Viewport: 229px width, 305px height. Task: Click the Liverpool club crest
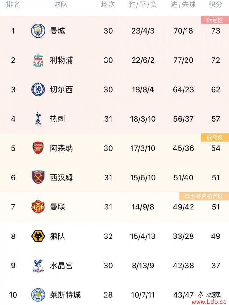pyautogui.click(x=38, y=60)
